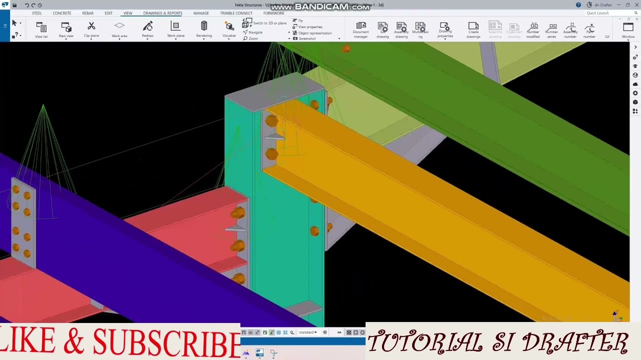
Task: Switch to the CONCRETE ribbon tab
Action: coord(62,13)
